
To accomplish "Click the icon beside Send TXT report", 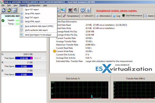I will pos(22,17).
